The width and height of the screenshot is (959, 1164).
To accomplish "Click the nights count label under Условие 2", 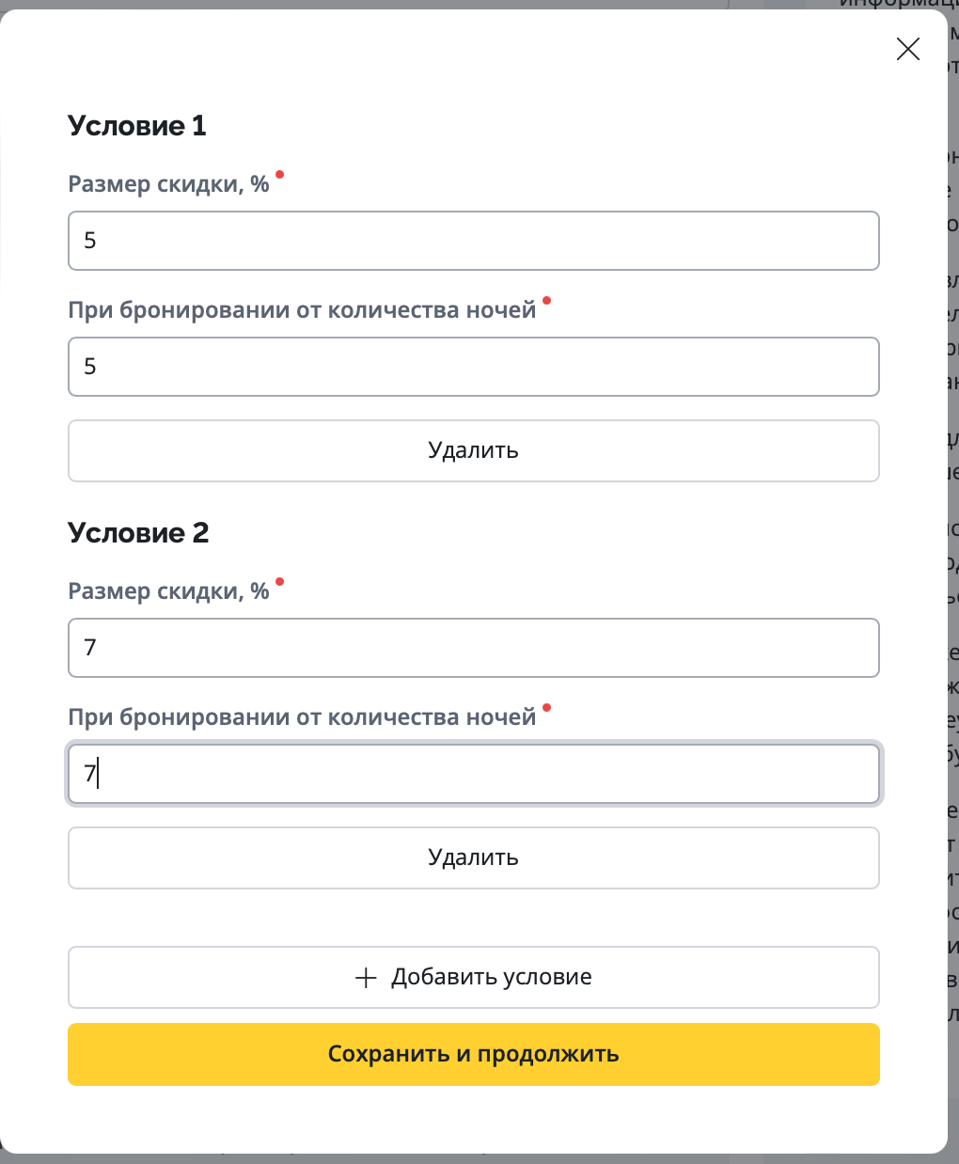I will (302, 717).
